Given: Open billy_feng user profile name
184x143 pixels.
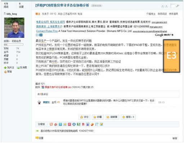Looking at the screenshot, I should click(x=12, y=14).
